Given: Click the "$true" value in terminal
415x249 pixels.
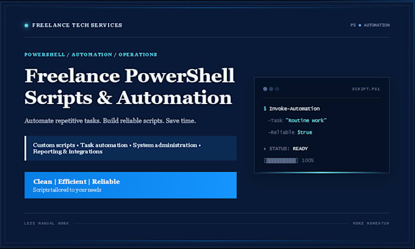Looking at the screenshot, I should (305, 132).
